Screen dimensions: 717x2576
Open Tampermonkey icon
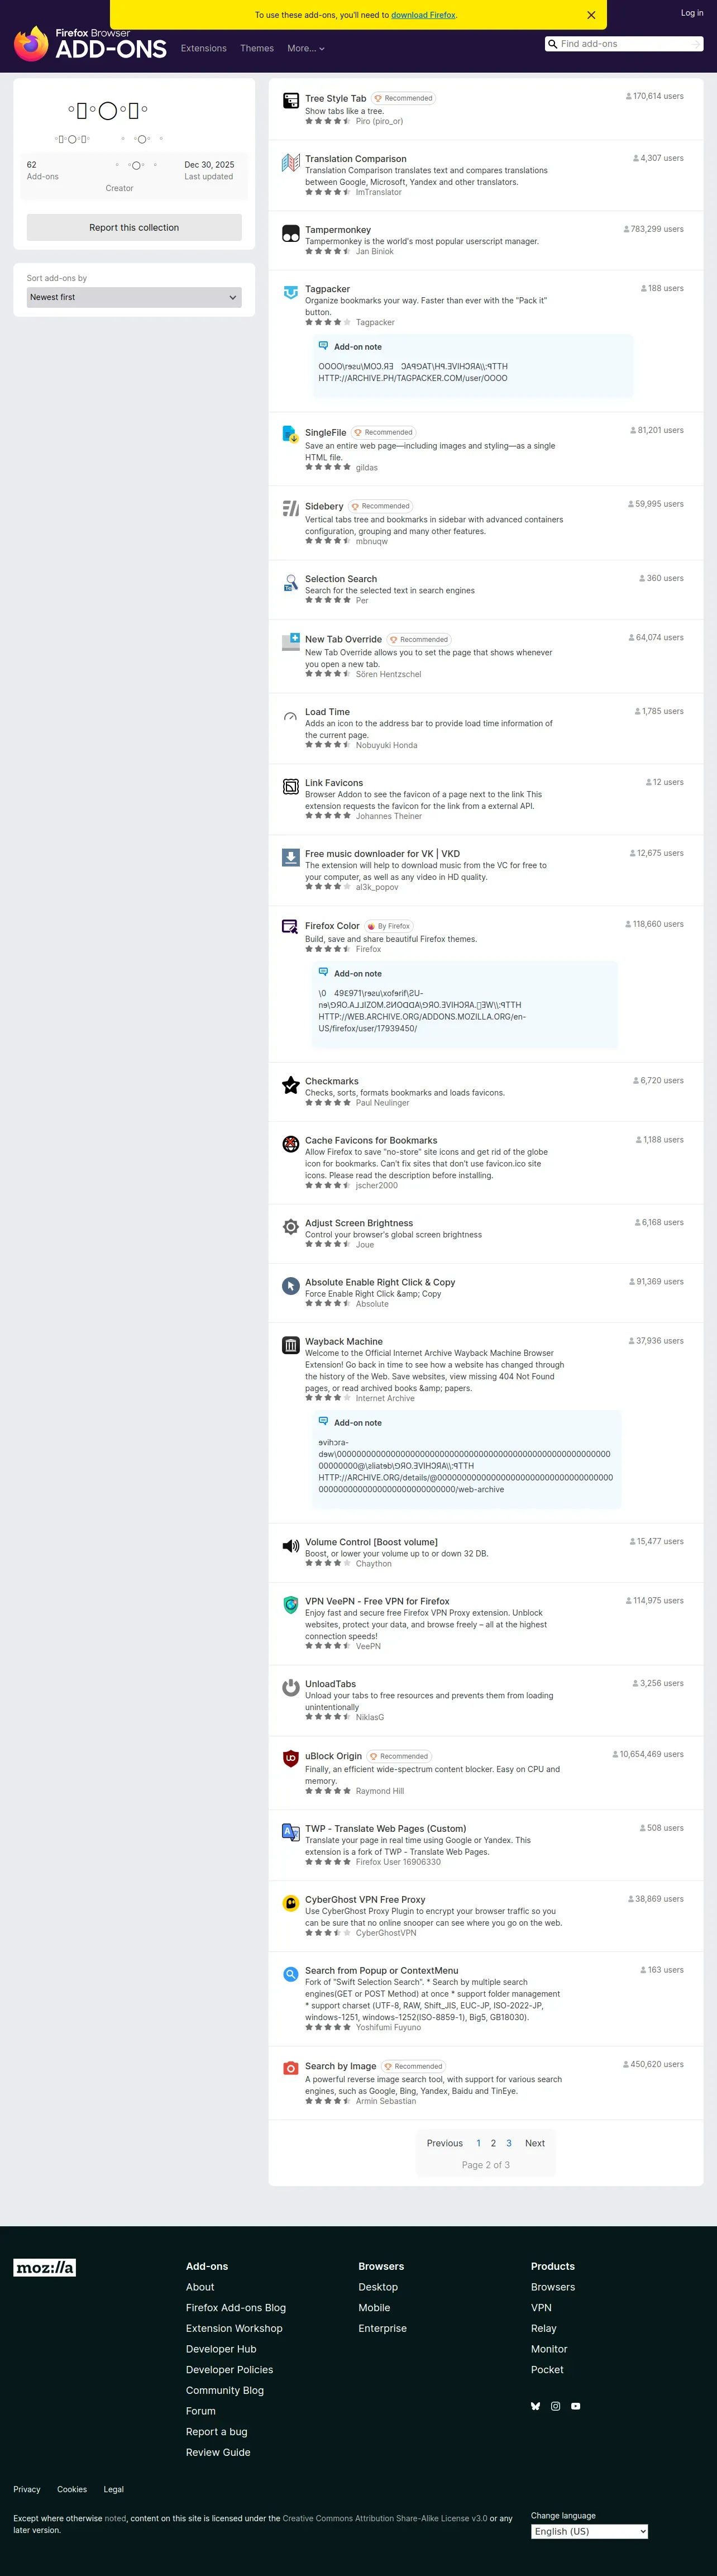[291, 233]
